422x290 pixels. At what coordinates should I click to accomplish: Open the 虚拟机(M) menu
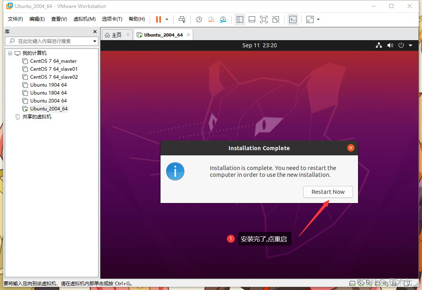(85, 19)
